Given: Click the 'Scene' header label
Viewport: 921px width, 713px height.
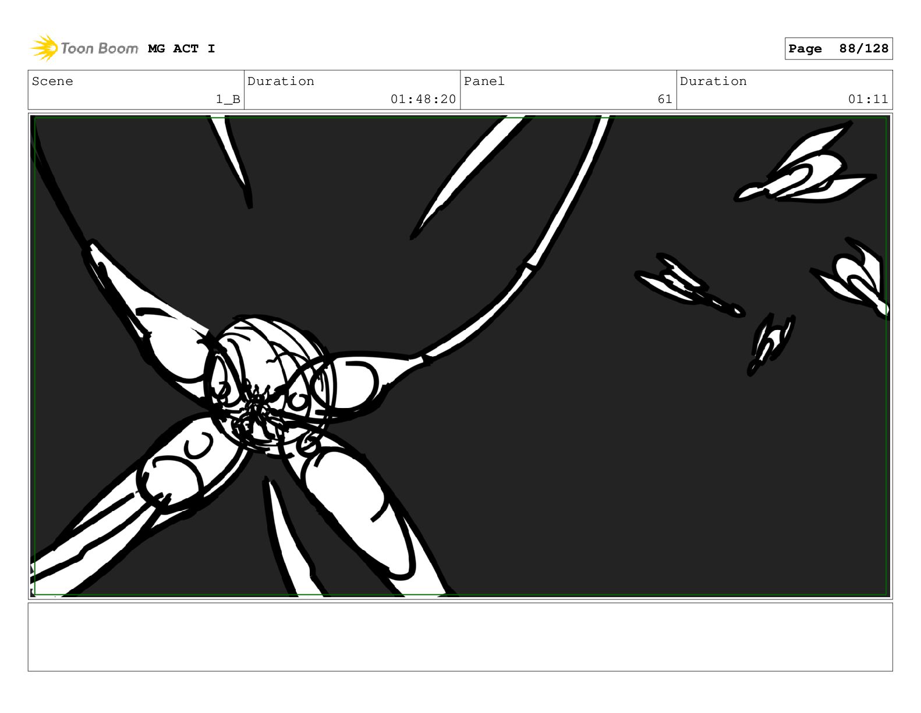Looking at the screenshot, I should (x=52, y=81).
